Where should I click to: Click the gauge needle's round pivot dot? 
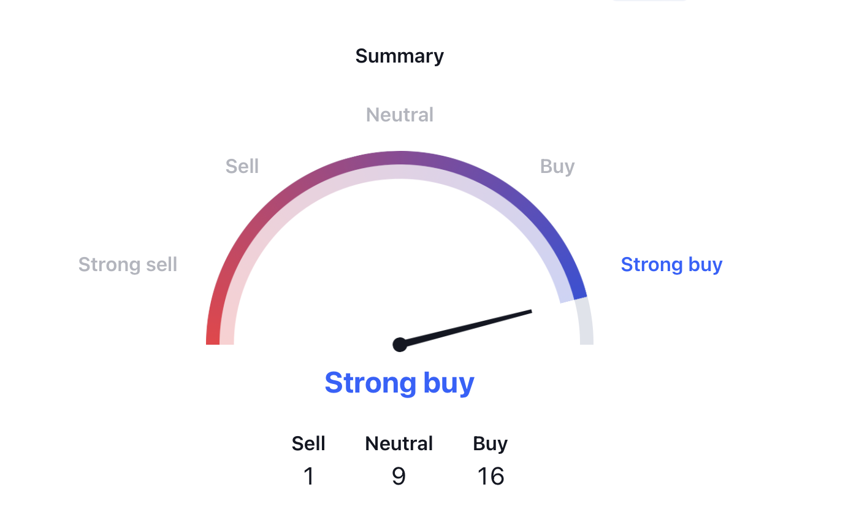400,345
